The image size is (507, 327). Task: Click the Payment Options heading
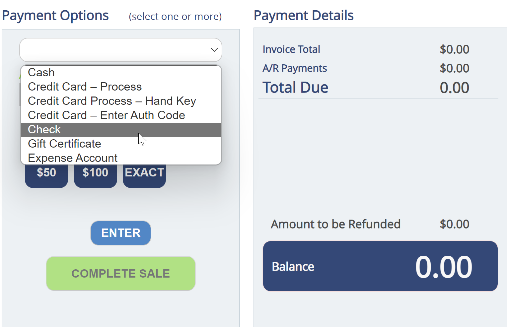[x=55, y=16]
